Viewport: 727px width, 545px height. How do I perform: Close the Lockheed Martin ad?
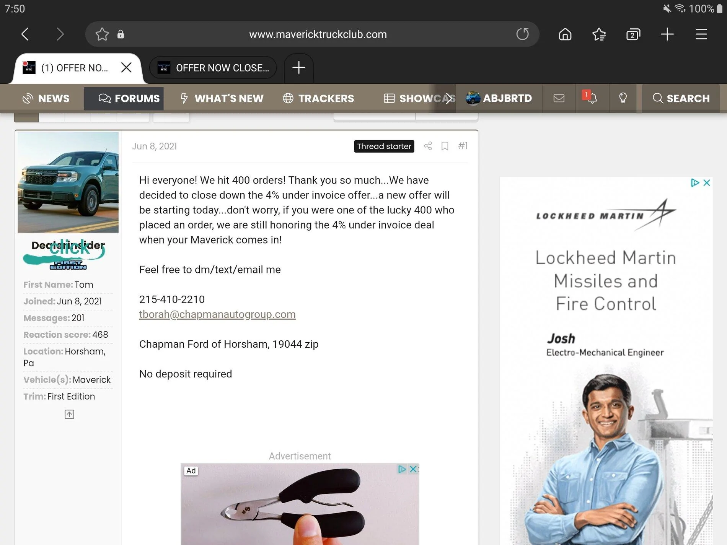click(x=707, y=183)
